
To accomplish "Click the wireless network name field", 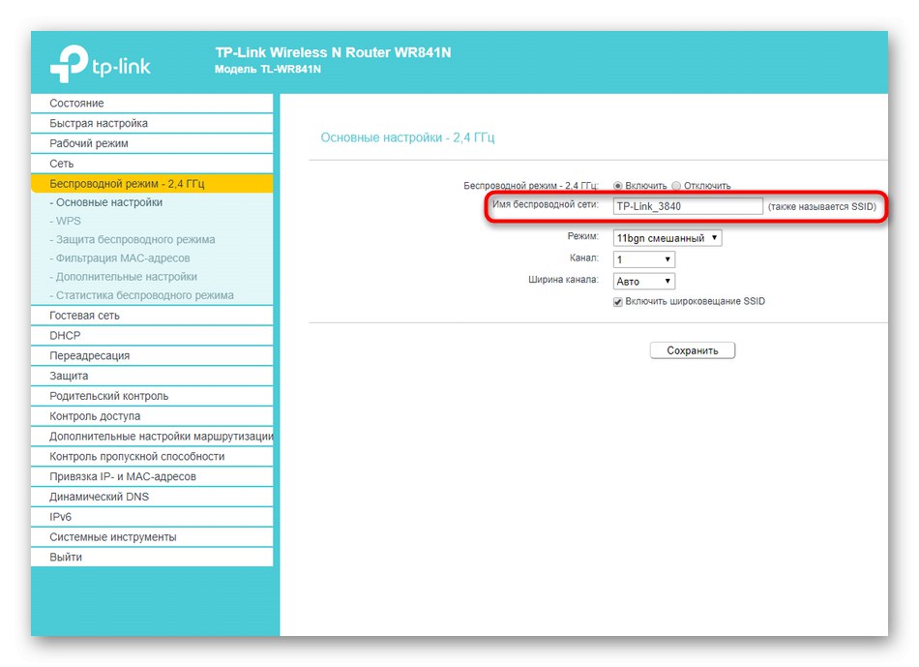I will [x=688, y=206].
